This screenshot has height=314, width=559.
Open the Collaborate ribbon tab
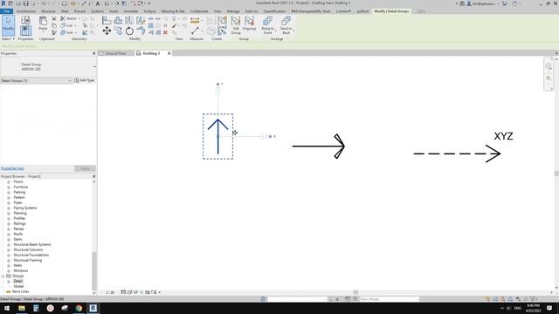(199, 11)
